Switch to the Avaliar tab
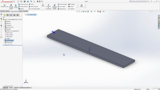Image resolution: width=160 pixels, height=90 pixels. pyautogui.click(x=20, y=11)
